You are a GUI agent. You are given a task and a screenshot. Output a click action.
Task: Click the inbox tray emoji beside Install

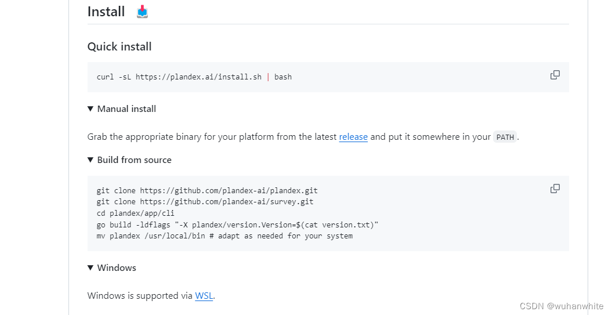click(143, 12)
